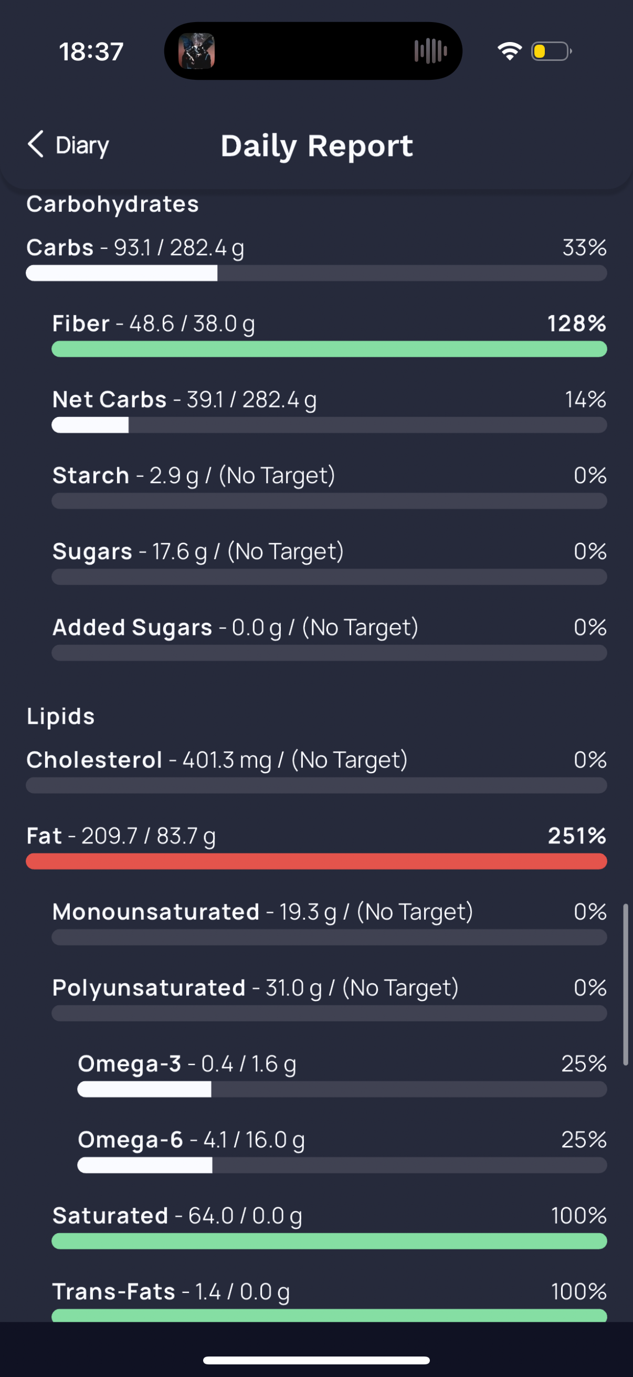
Task: Tap the back chevron next to Diary
Action: pyautogui.click(x=35, y=144)
